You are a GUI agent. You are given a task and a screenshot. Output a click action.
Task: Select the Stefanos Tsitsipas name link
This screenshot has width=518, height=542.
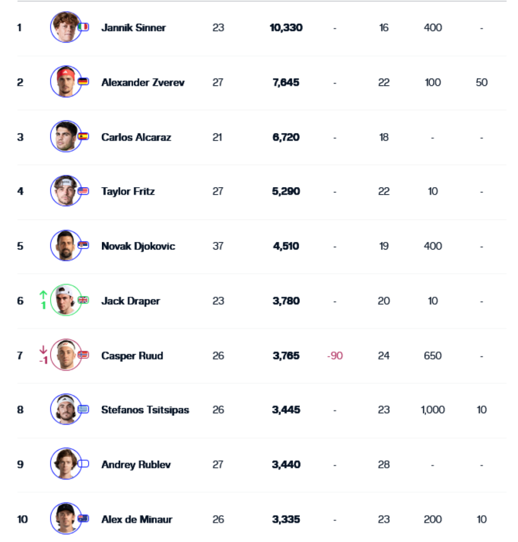[x=145, y=410]
